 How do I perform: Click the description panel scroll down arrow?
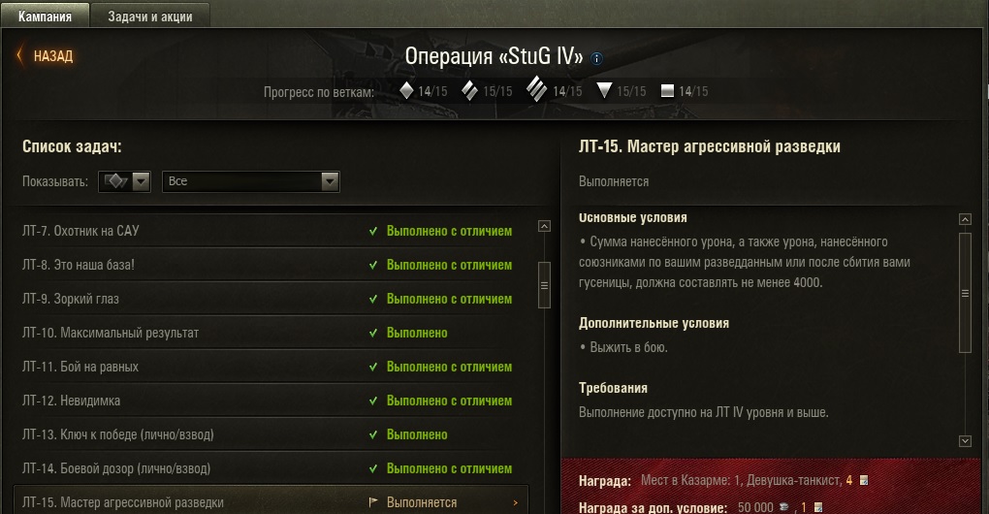point(965,441)
